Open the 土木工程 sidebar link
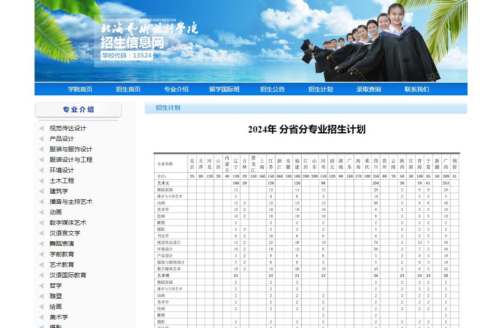Screen dimensions: 503x328 pos(62,181)
